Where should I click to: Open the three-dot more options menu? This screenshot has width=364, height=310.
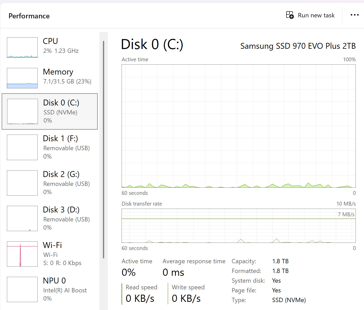pyautogui.click(x=355, y=15)
